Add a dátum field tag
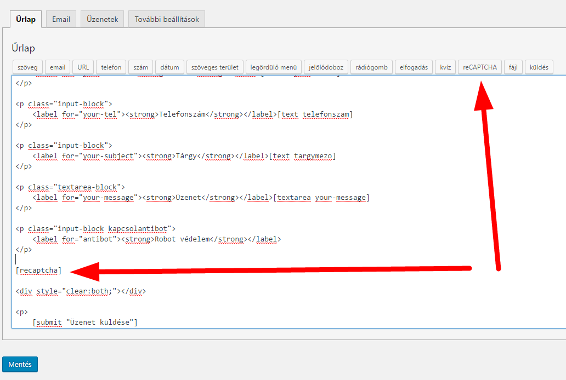The height and width of the screenshot is (380, 566). tap(169, 67)
